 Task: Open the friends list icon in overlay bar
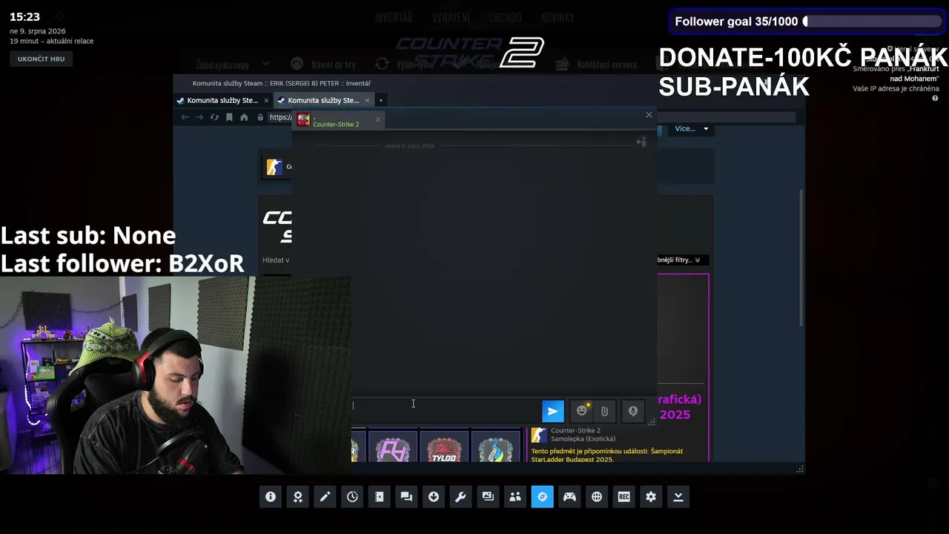click(x=515, y=497)
